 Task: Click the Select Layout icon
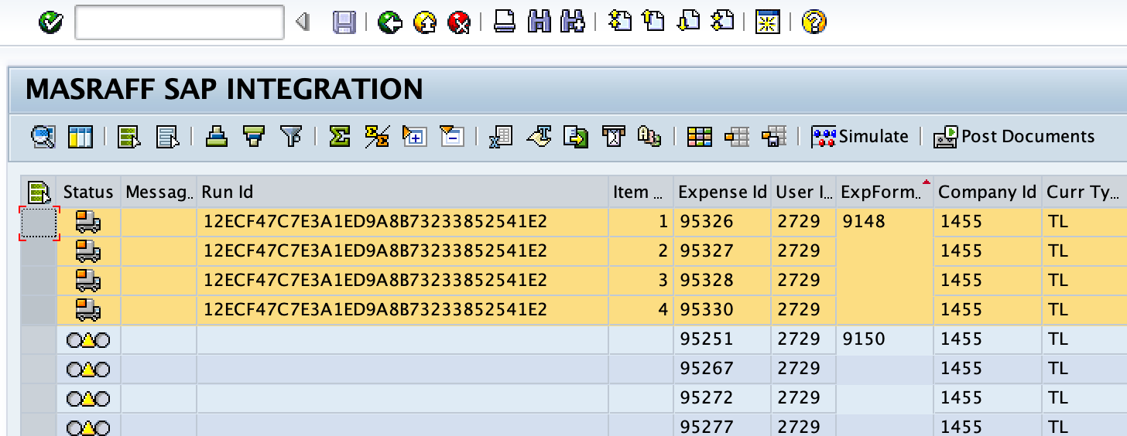(x=737, y=137)
